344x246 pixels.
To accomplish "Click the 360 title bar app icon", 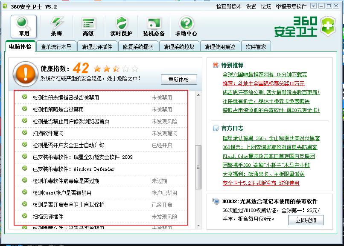I will point(5,6).
